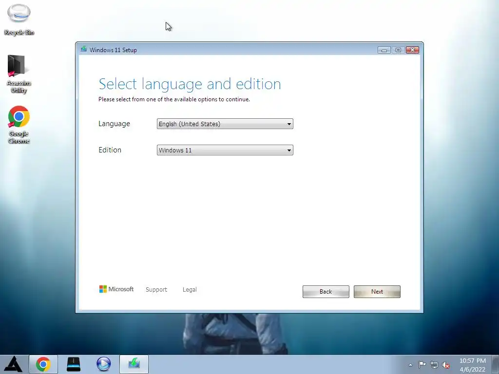Image resolution: width=499 pixels, height=374 pixels.
Task: Open the Edition dropdown showing Windows 11
Action: (x=225, y=150)
